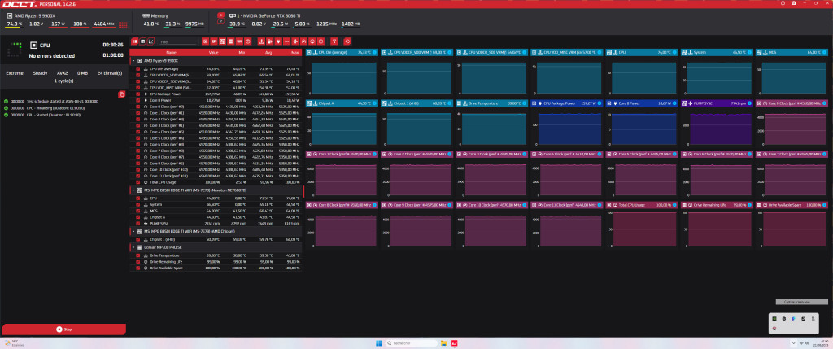Uncheck the MOS temperature checkbox
The image size is (833, 349).
click(x=137, y=211)
